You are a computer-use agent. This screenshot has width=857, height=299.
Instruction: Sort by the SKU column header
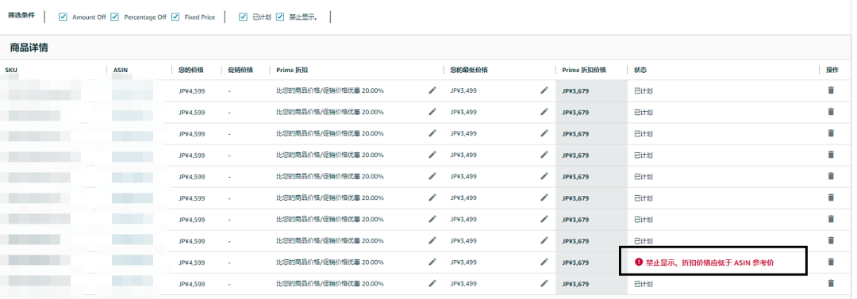tap(11, 70)
